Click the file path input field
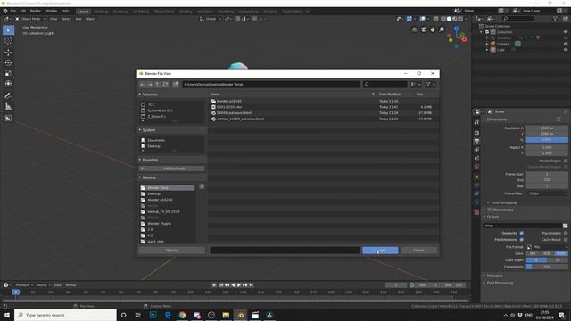The height and width of the screenshot is (321, 571). [271, 85]
